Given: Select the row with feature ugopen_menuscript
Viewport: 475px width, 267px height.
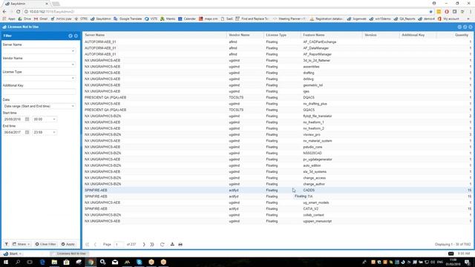Looking at the screenshot, I should point(278,221).
